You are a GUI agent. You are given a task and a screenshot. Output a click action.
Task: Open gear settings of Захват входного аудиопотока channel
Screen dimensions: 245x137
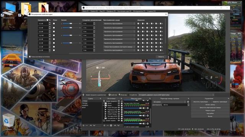point(148,116)
